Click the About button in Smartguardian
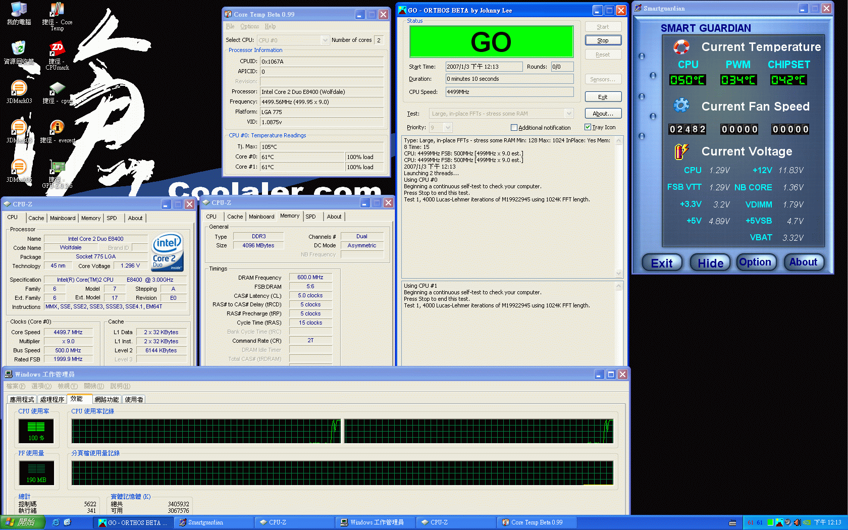 [803, 262]
